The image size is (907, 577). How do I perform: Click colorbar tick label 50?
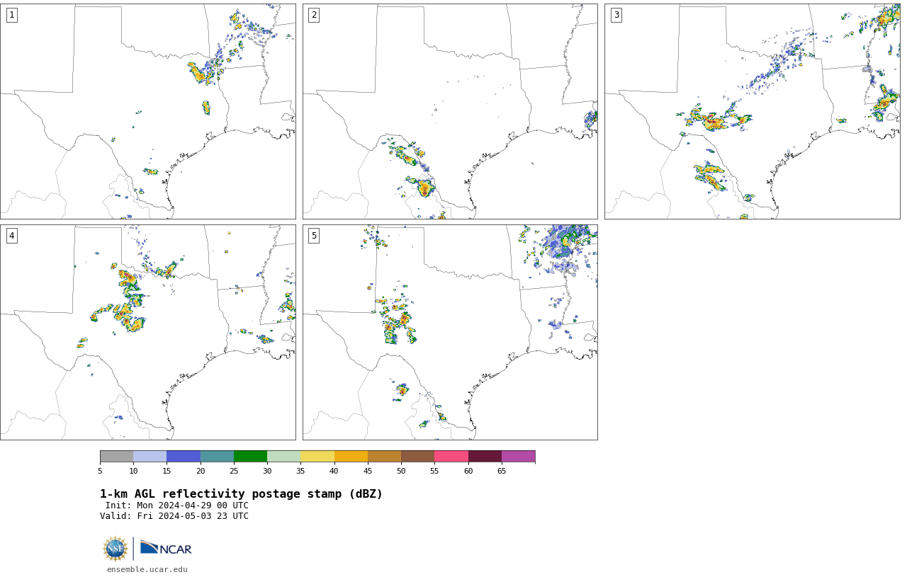point(401,471)
